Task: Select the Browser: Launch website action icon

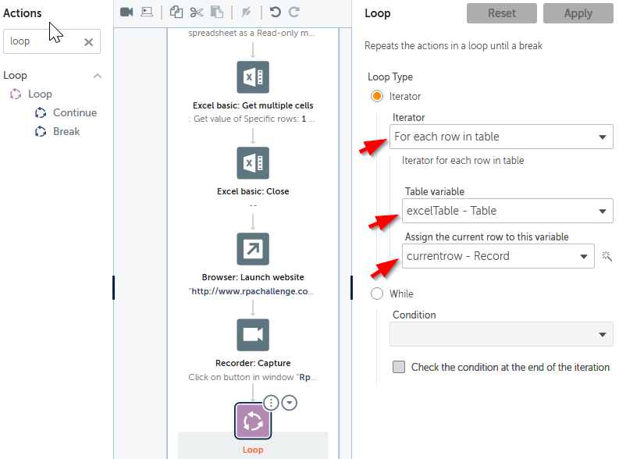Action: point(253,249)
